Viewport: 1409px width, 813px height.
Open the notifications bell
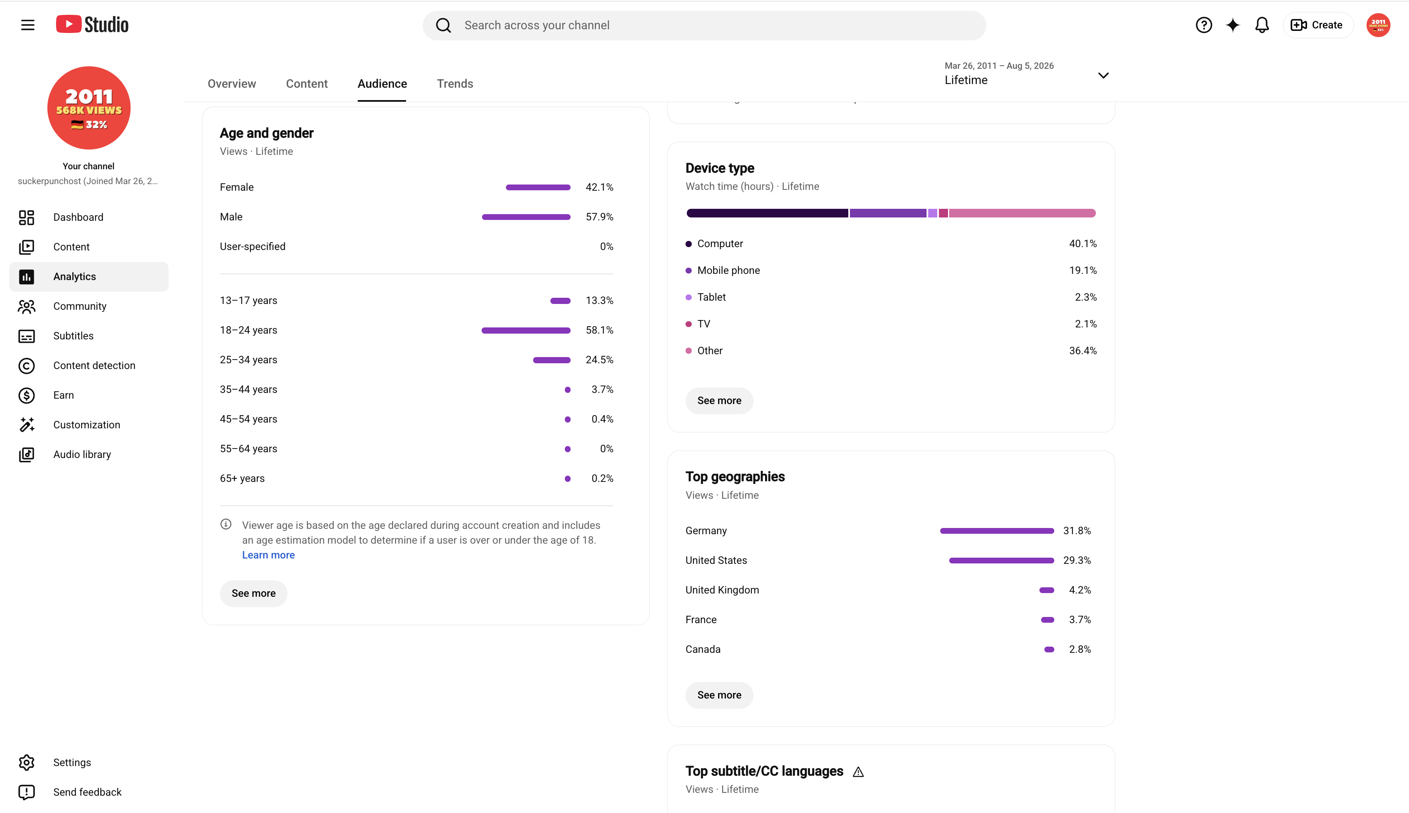pos(1262,25)
